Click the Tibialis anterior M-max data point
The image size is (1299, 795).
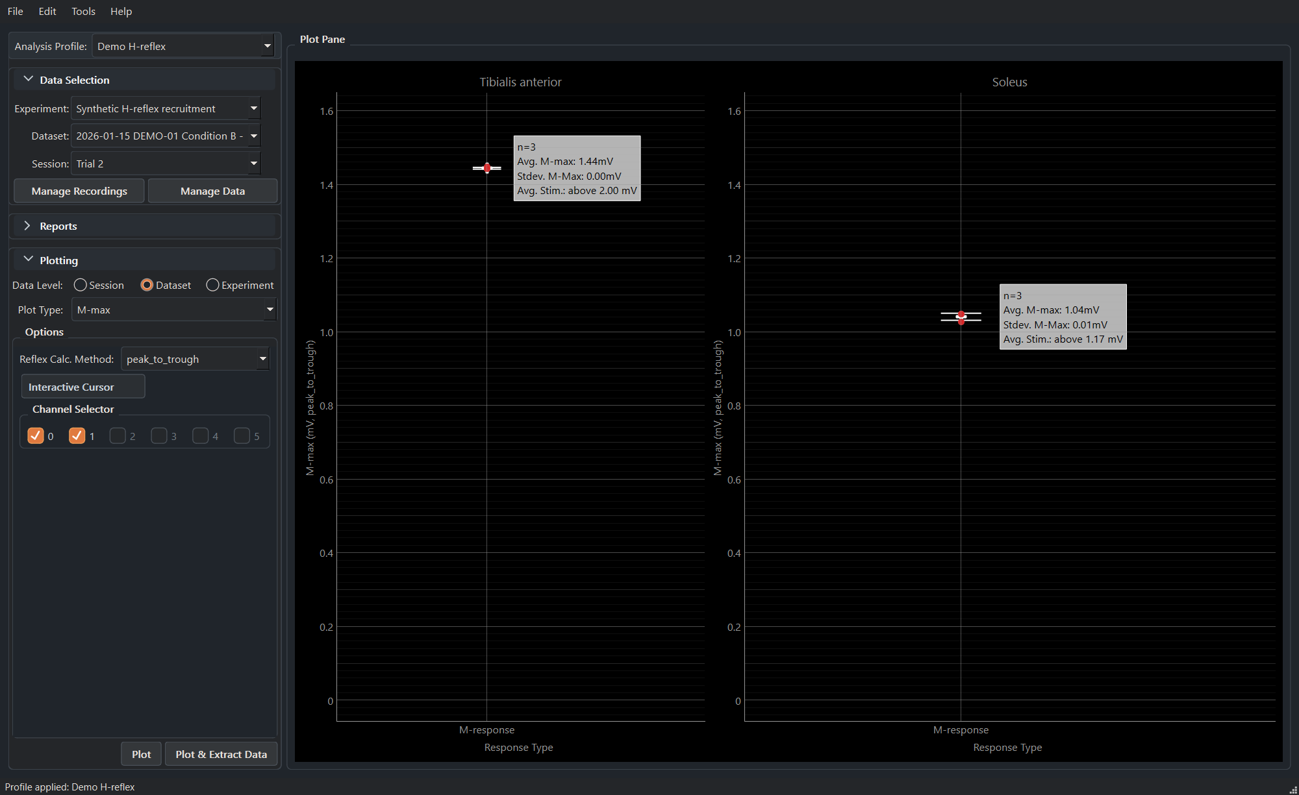pyautogui.click(x=487, y=168)
